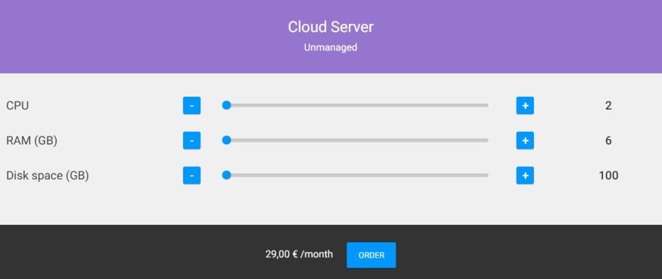This screenshot has height=279, width=662.
Task: Add Disk space with plus button
Action: point(525,175)
